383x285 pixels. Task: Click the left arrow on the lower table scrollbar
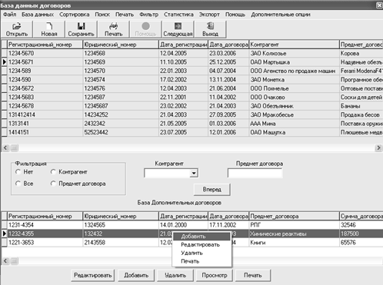click(x=5, y=261)
